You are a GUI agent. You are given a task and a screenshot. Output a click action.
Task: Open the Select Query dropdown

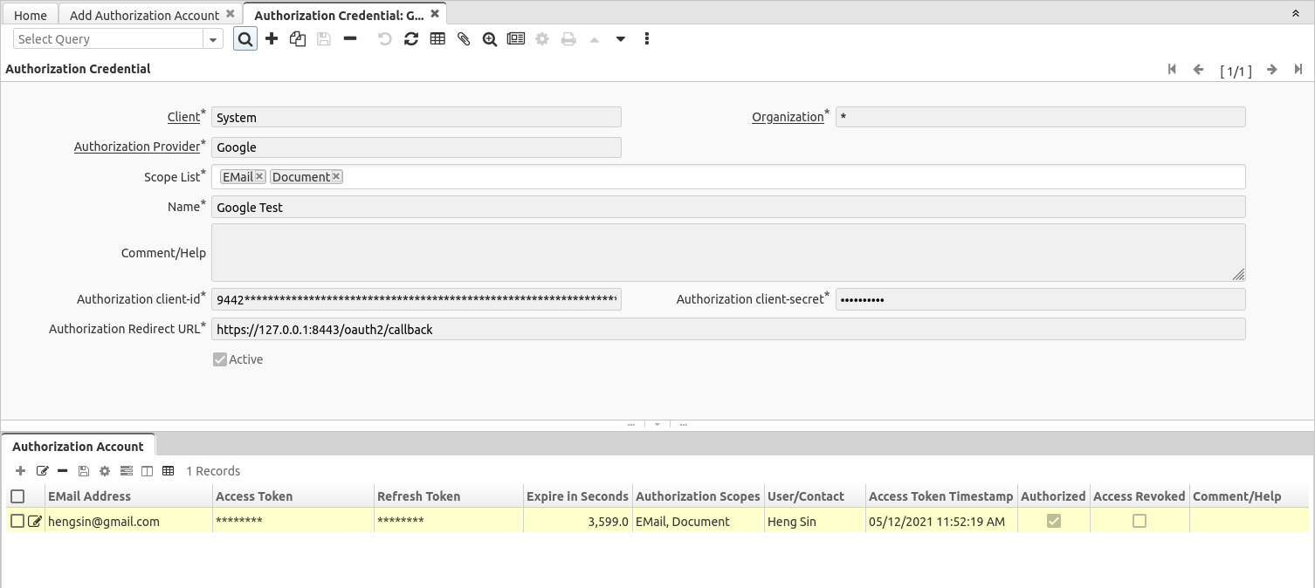coord(212,39)
